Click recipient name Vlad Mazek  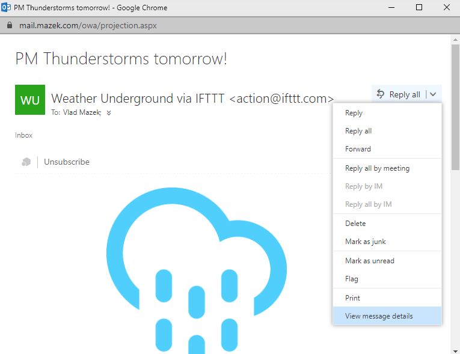tap(82, 112)
